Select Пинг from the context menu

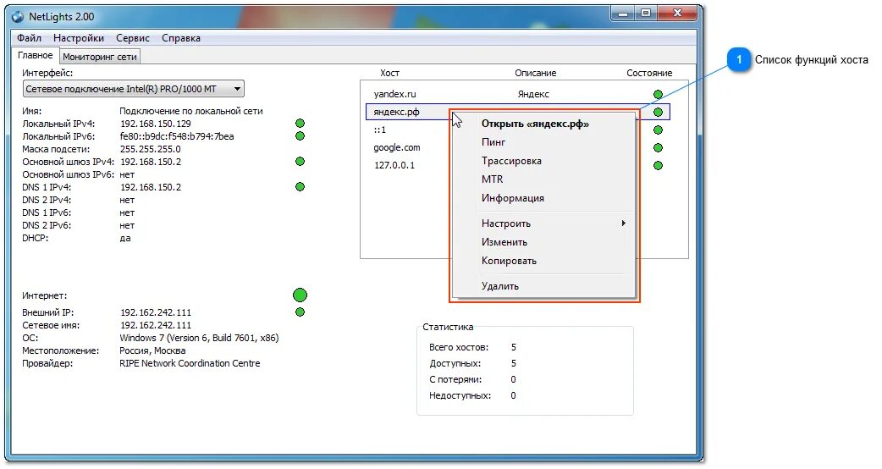[x=493, y=142]
